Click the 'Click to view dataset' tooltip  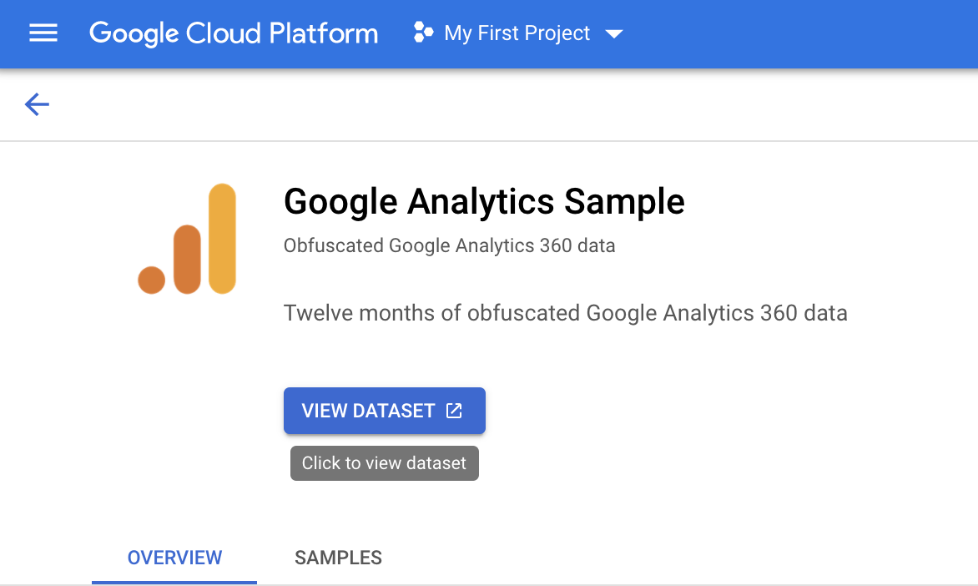click(x=384, y=463)
